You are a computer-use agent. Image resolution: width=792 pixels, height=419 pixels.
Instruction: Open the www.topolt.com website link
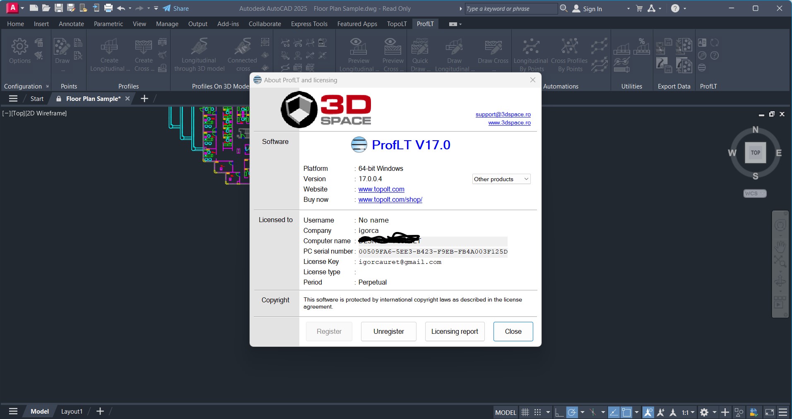381,189
